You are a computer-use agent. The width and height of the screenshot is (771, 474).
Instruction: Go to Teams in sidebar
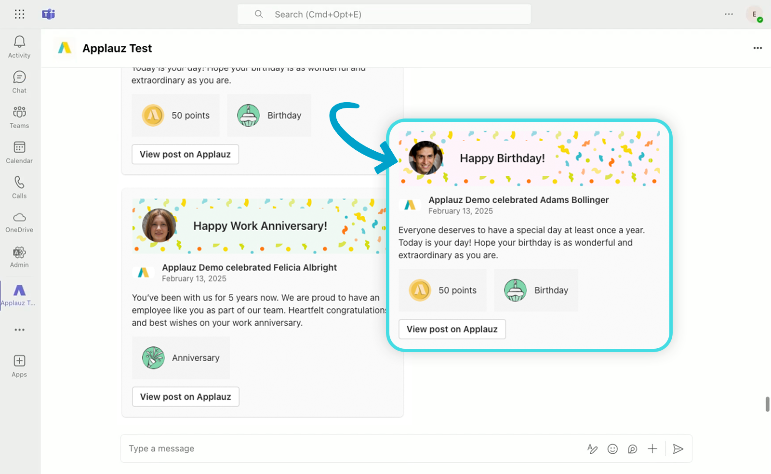click(19, 113)
